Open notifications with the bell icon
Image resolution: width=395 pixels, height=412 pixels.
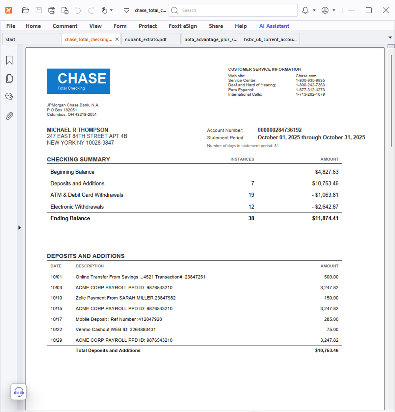[x=305, y=10]
